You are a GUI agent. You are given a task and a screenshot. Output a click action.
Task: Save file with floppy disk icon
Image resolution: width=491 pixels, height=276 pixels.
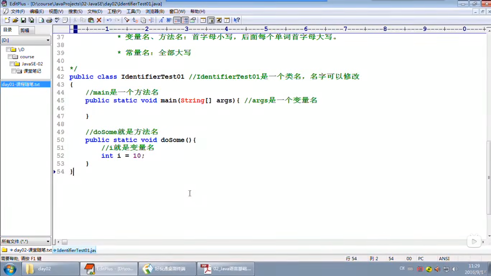pos(23,20)
